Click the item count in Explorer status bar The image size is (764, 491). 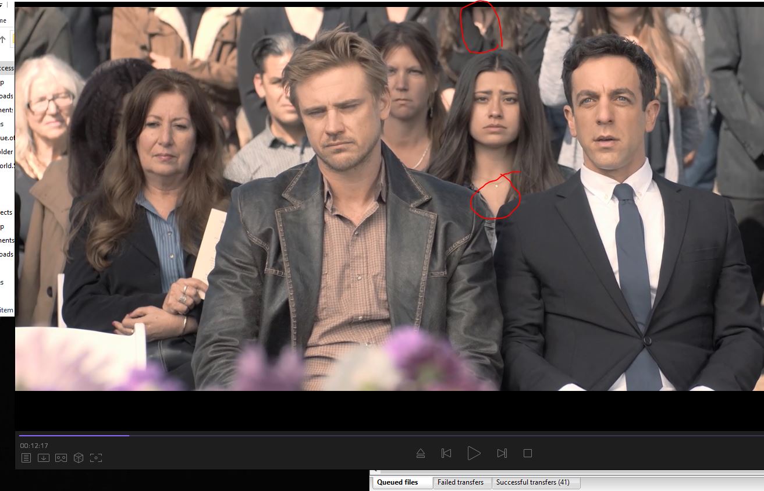(6, 310)
